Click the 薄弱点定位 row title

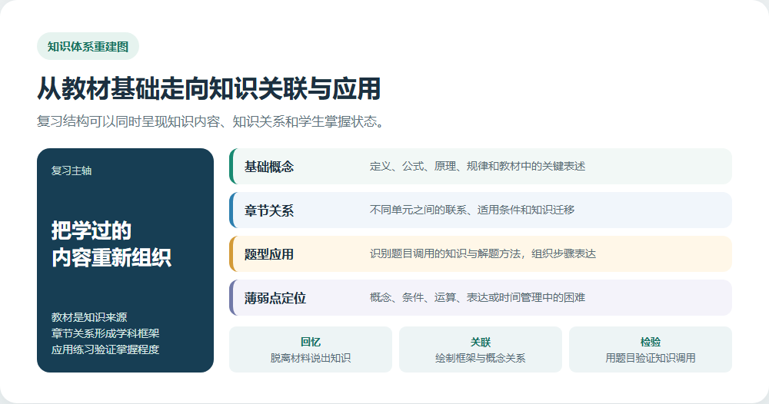click(275, 298)
